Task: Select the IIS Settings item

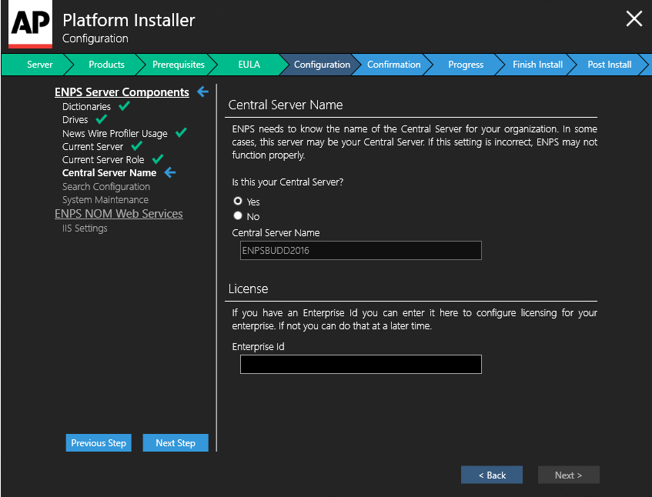Action: click(85, 228)
